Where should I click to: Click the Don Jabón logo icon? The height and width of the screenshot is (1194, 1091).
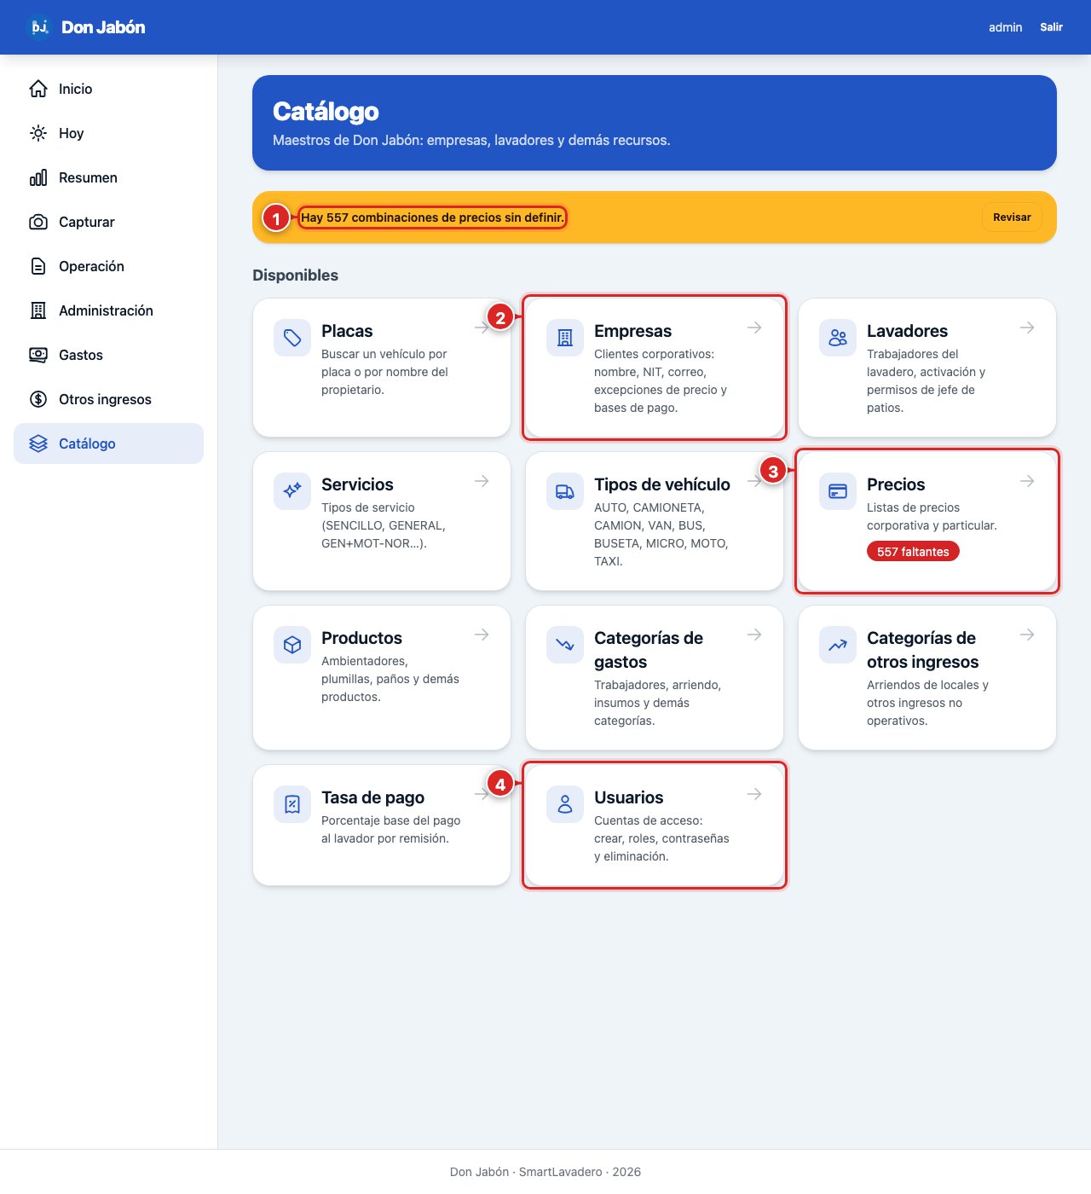point(39,27)
